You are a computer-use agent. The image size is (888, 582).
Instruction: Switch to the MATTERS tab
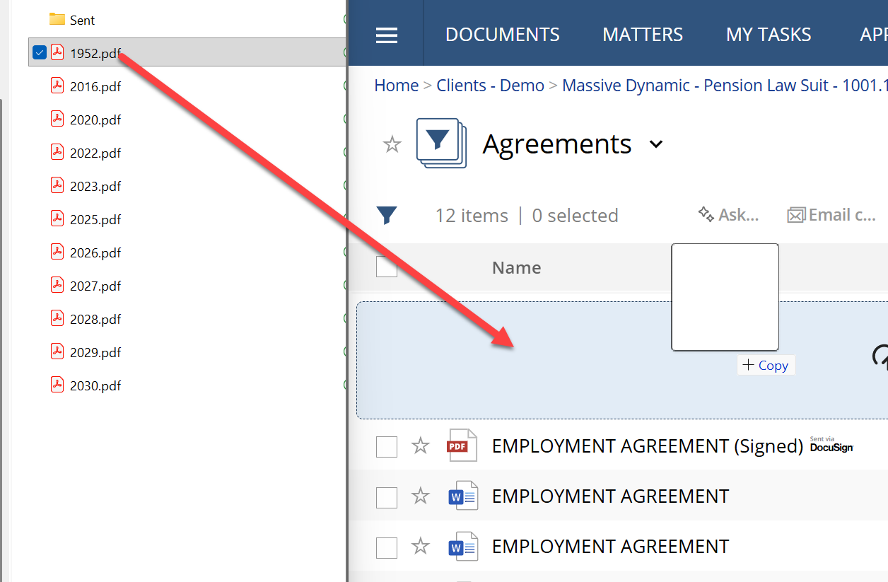coord(643,35)
